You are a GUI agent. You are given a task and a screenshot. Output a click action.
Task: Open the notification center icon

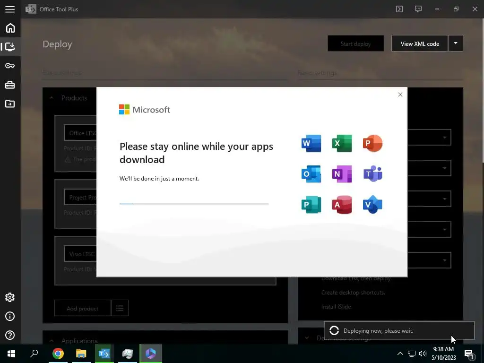[x=469, y=354]
